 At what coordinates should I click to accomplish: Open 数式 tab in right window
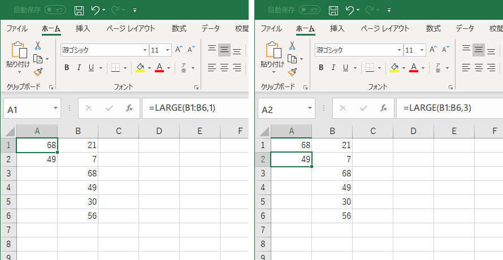point(433,28)
